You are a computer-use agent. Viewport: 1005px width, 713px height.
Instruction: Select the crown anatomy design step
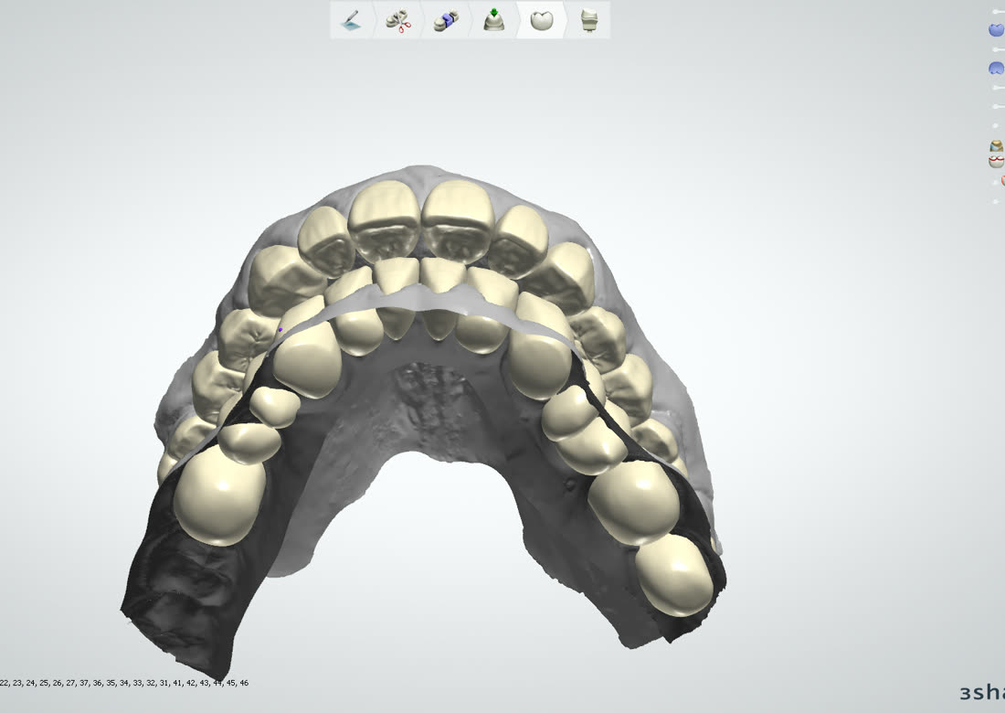542,20
